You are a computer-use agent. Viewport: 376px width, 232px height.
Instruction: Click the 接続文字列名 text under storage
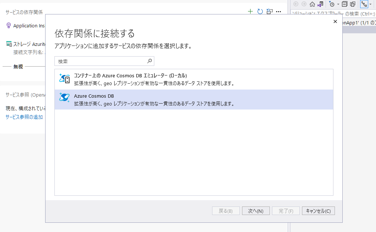[29, 52]
